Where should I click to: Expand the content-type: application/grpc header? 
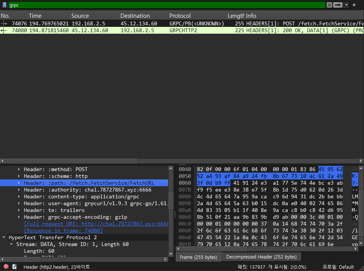point(19,197)
